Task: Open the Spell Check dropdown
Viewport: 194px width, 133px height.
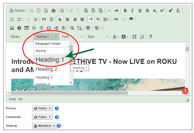Action: [x=98, y=28]
